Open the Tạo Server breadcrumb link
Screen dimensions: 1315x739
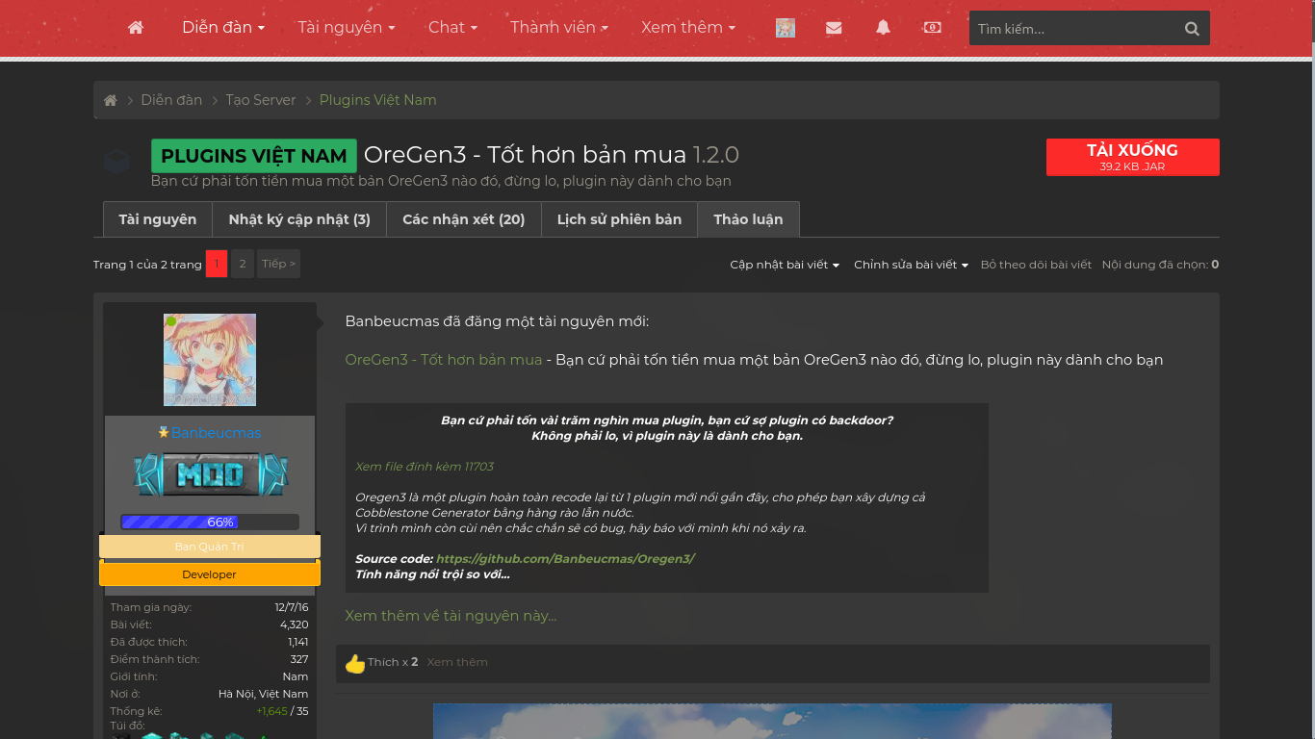[261, 100]
